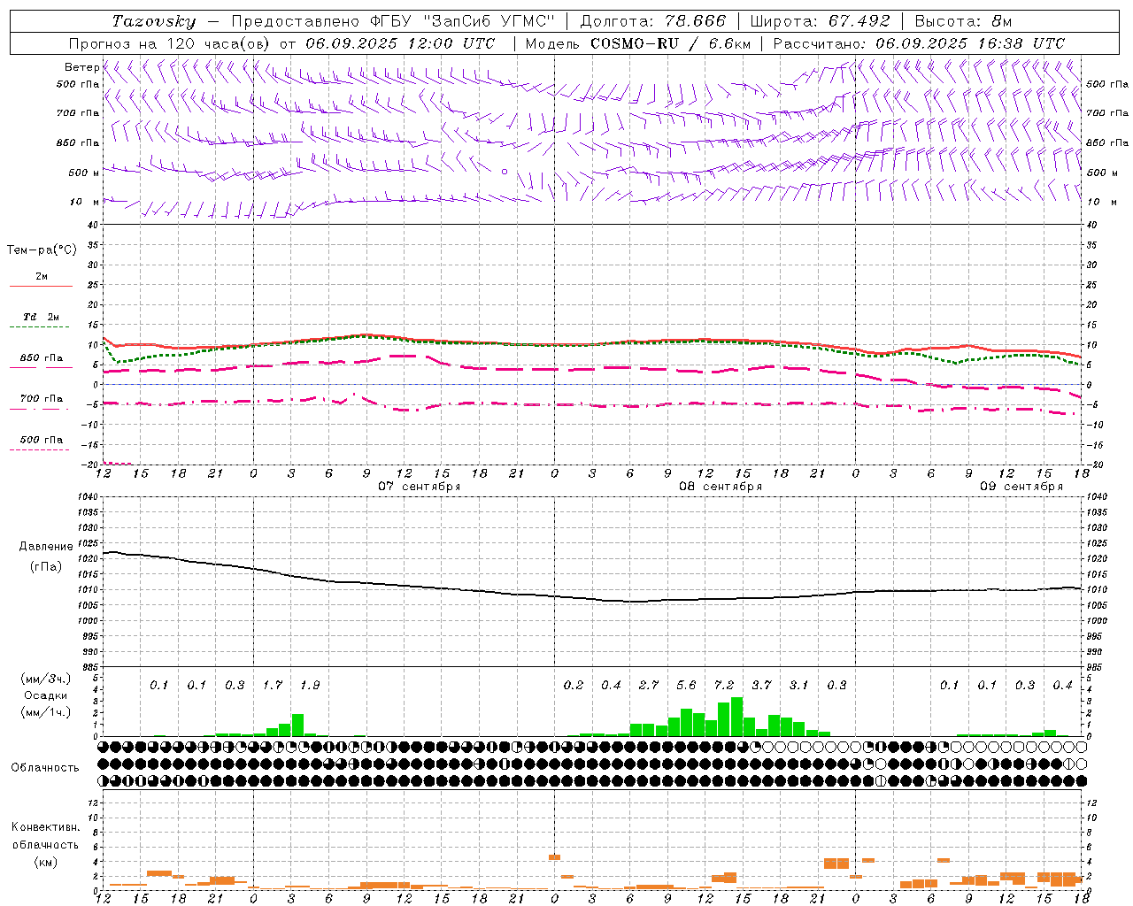Click the '(гПа)' unit label under Давление
The width and height of the screenshot is (1133, 906).
pos(46,566)
